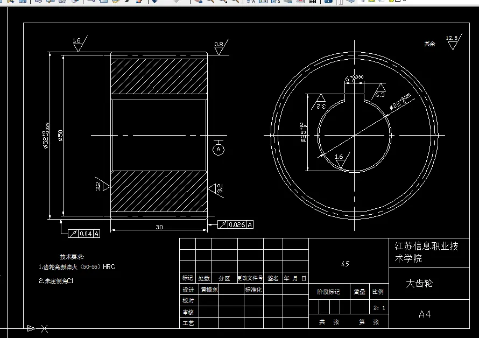The image size is (479, 338).
Task: Select the 0.026 runout tolerance frame
Action: [235, 224]
